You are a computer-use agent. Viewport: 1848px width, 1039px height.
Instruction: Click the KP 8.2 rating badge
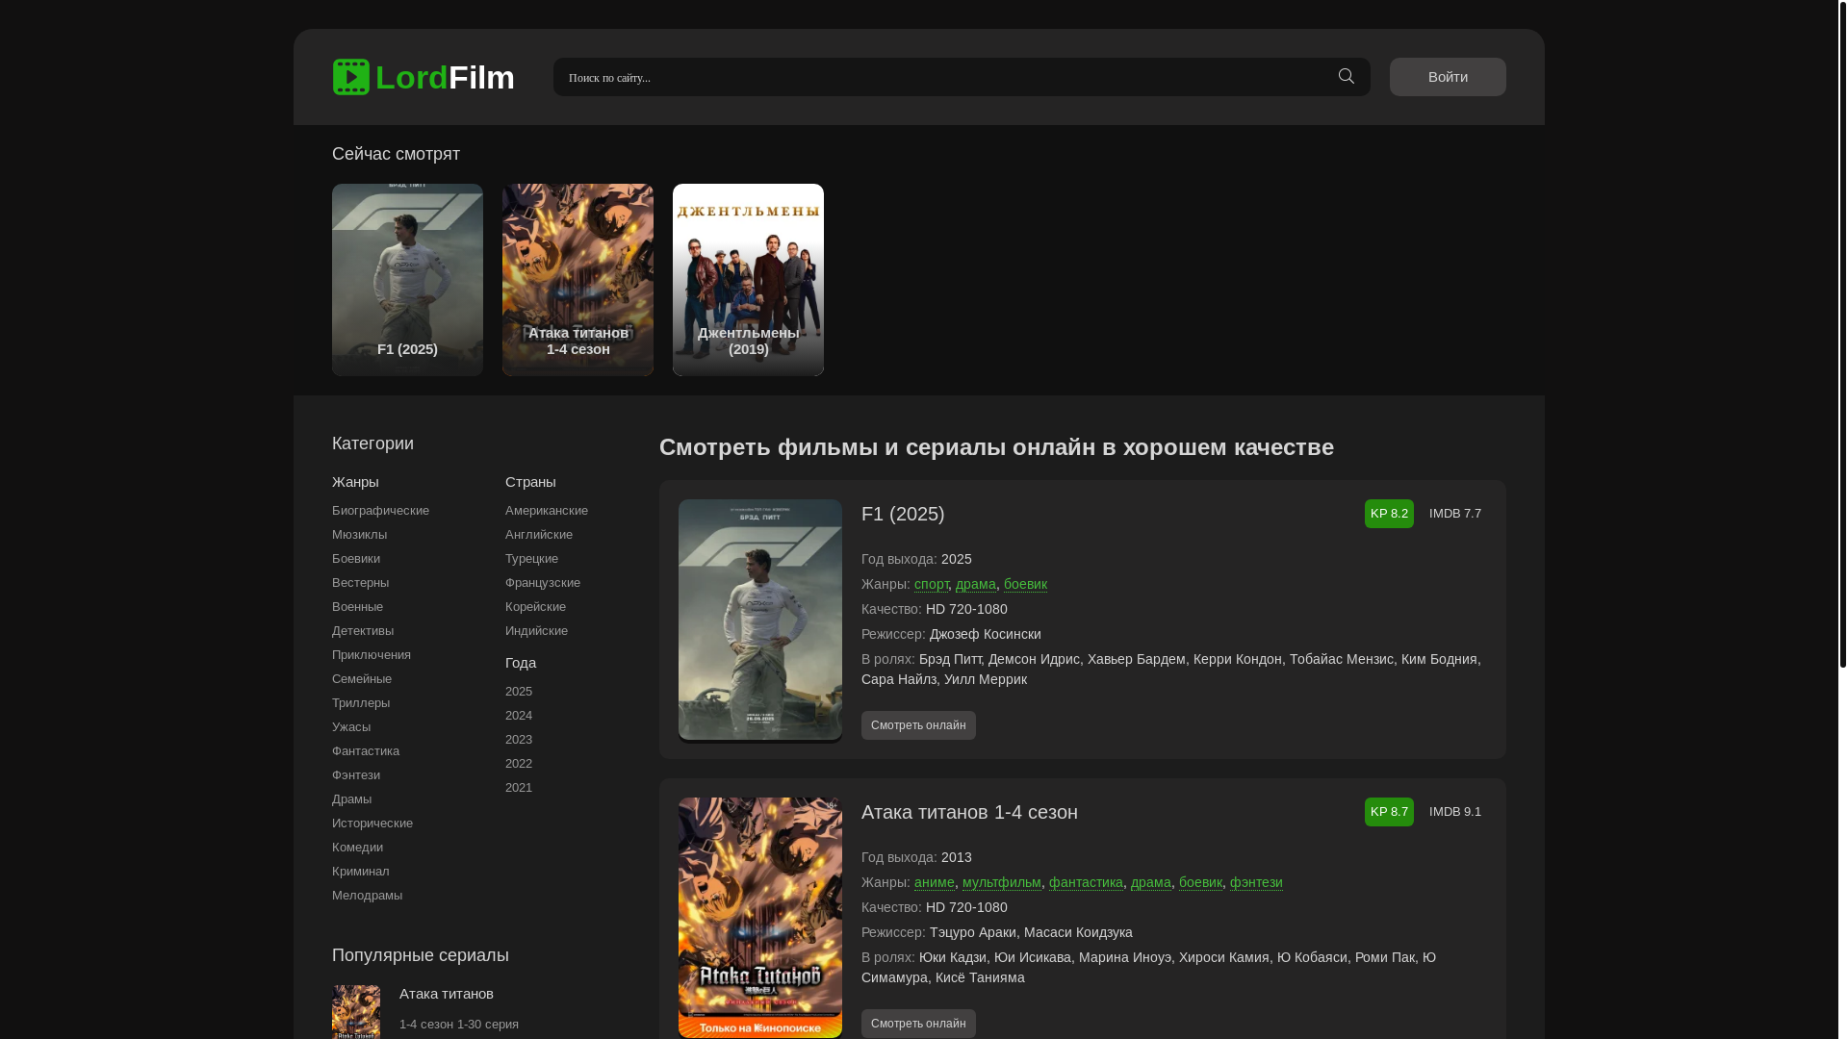(1388, 514)
